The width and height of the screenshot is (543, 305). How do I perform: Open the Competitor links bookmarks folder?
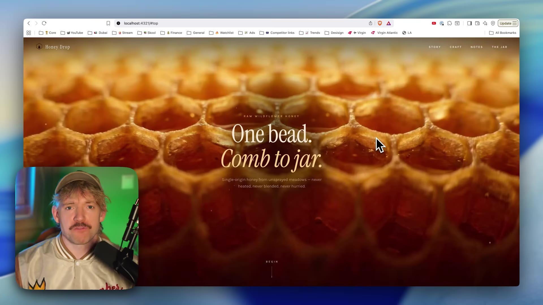tap(277, 33)
